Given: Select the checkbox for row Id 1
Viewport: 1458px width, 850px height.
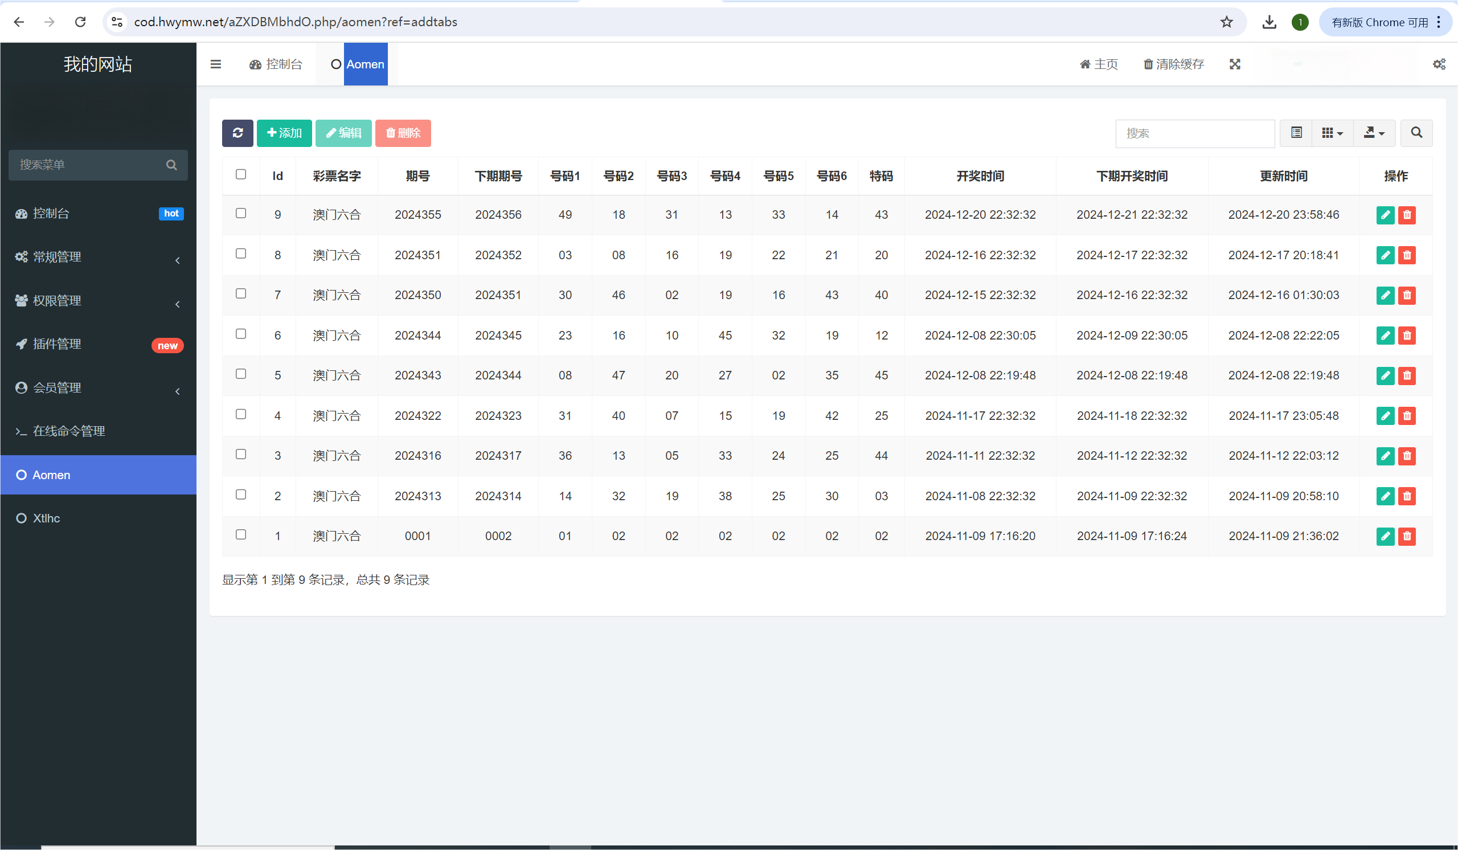Looking at the screenshot, I should pos(241,534).
